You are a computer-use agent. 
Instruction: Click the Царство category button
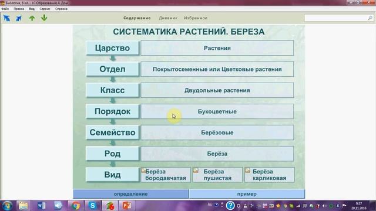(x=112, y=48)
